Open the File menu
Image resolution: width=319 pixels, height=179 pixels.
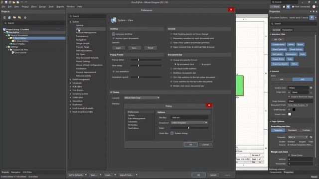(3, 6)
